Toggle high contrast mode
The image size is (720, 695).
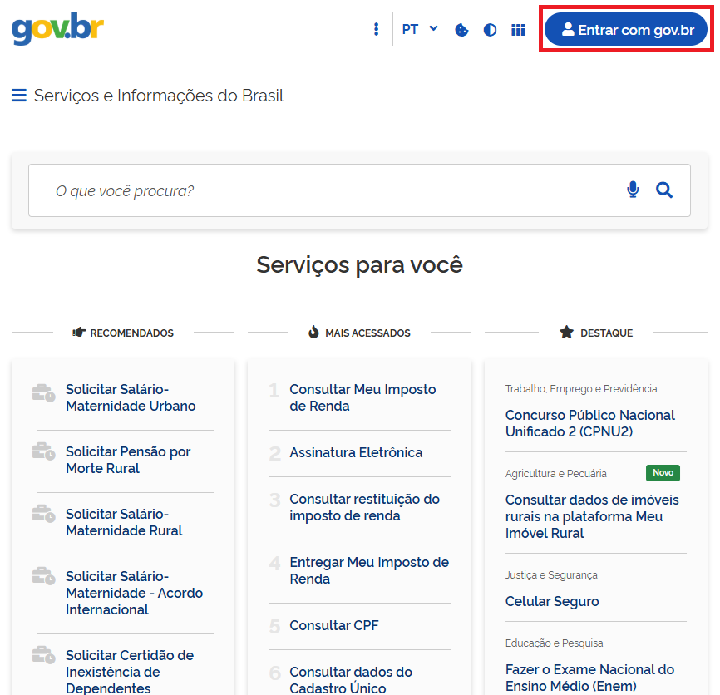pos(490,30)
